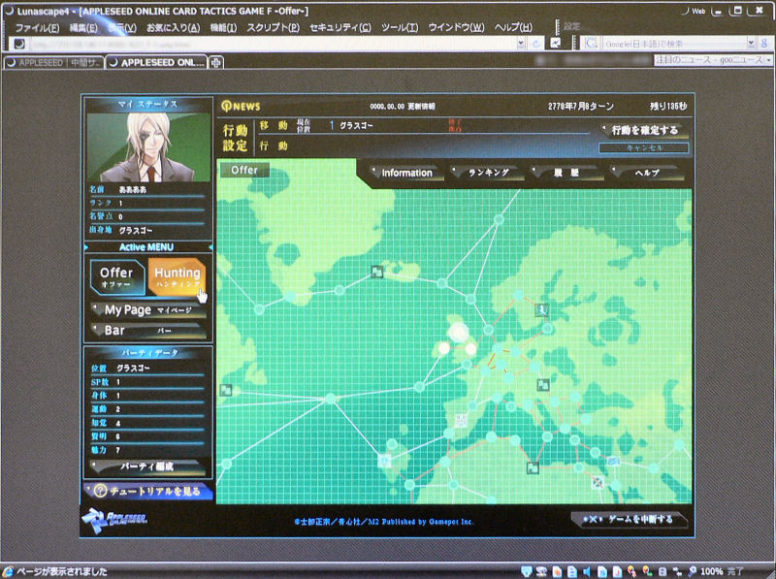Click the Internet Explorer icon in the status bar
The width and height of the screenshot is (776, 579).
coord(8,571)
